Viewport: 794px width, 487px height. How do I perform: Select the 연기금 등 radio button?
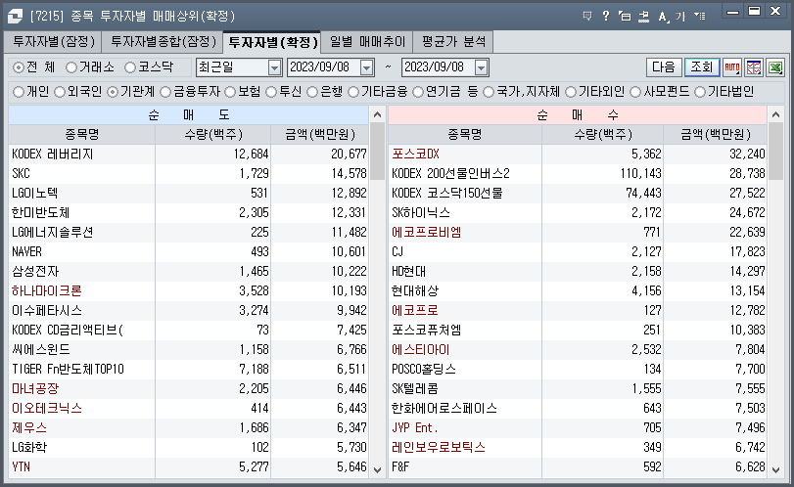(418, 92)
